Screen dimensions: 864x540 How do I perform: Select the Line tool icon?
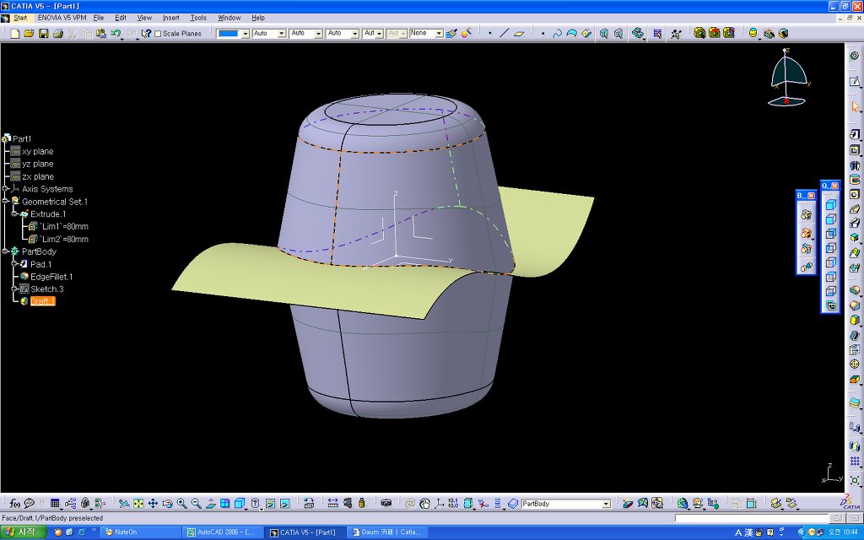point(505,34)
